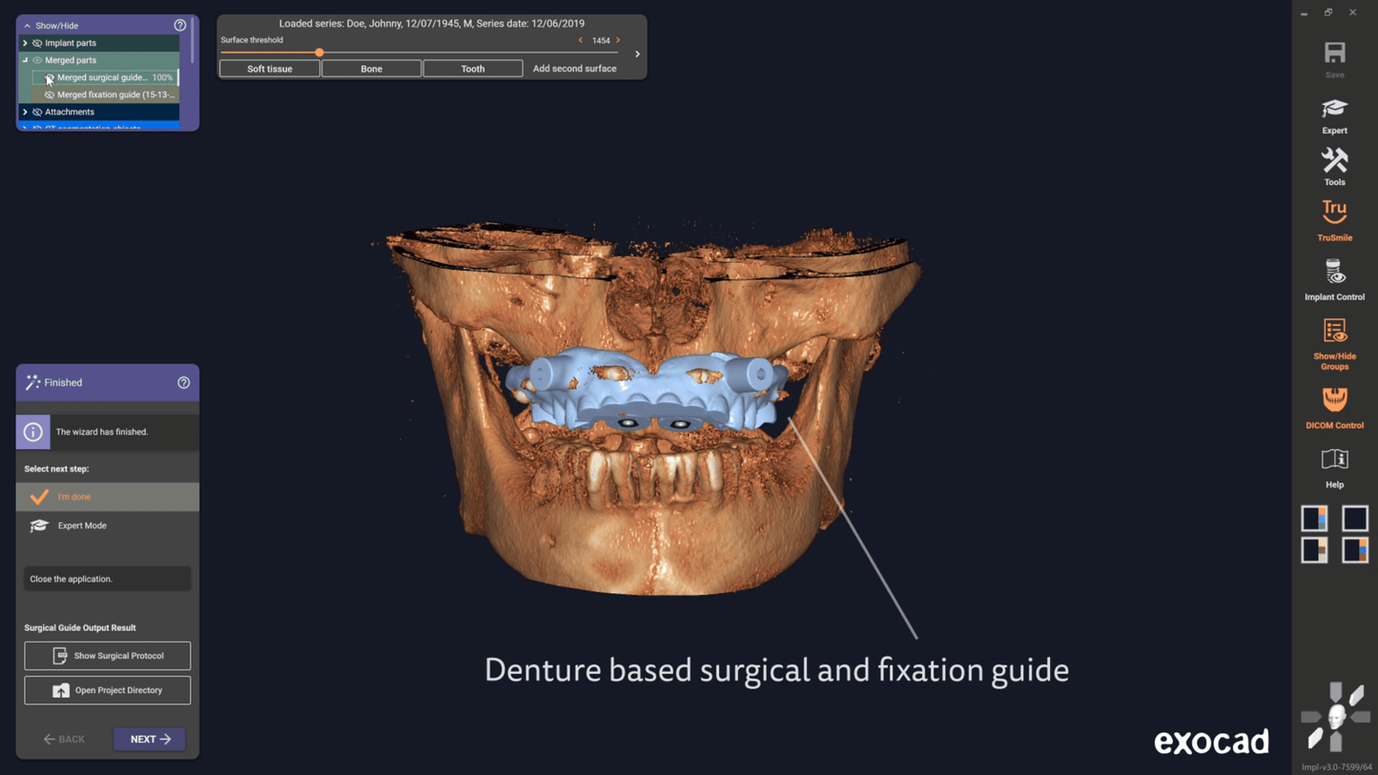The height and width of the screenshot is (775, 1378).
Task: Click Show Surgical Protocol button
Action: click(108, 656)
